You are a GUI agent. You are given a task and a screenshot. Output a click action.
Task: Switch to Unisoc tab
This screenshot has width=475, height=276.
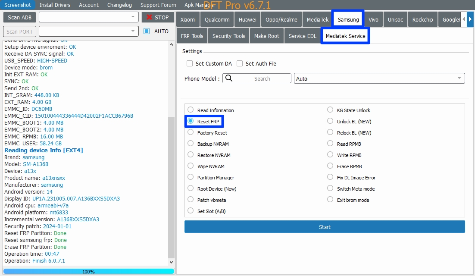[x=395, y=19]
